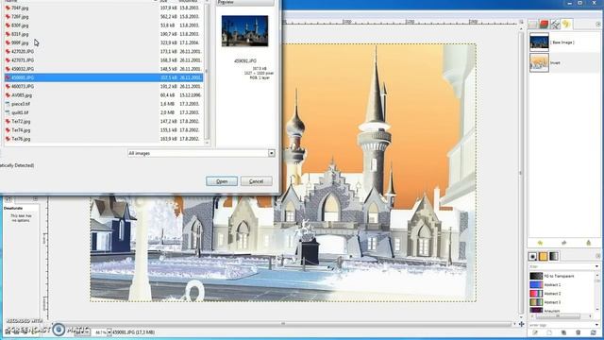The width and height of the screenshot is (604, 340).
Task: Open the zoom percentage dropdown in status bar
Action: click(109, 331)
